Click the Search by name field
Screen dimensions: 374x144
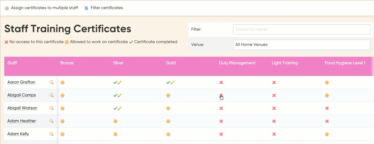pyautogui.click(x=302, y=29)
